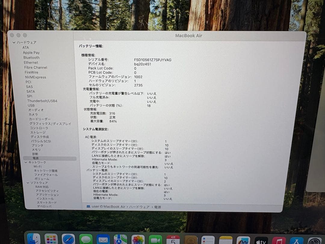The width and height of the screenshot is (325, 244).
Task: Select スマートカード in the sidebar
Action: 47,202
